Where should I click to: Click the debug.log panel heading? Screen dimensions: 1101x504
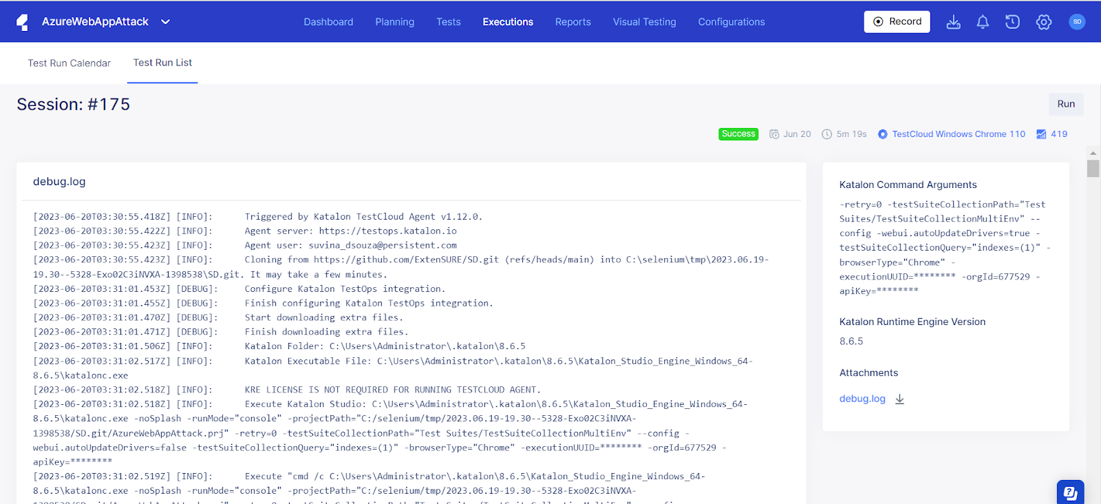click(x=59, y=182)
